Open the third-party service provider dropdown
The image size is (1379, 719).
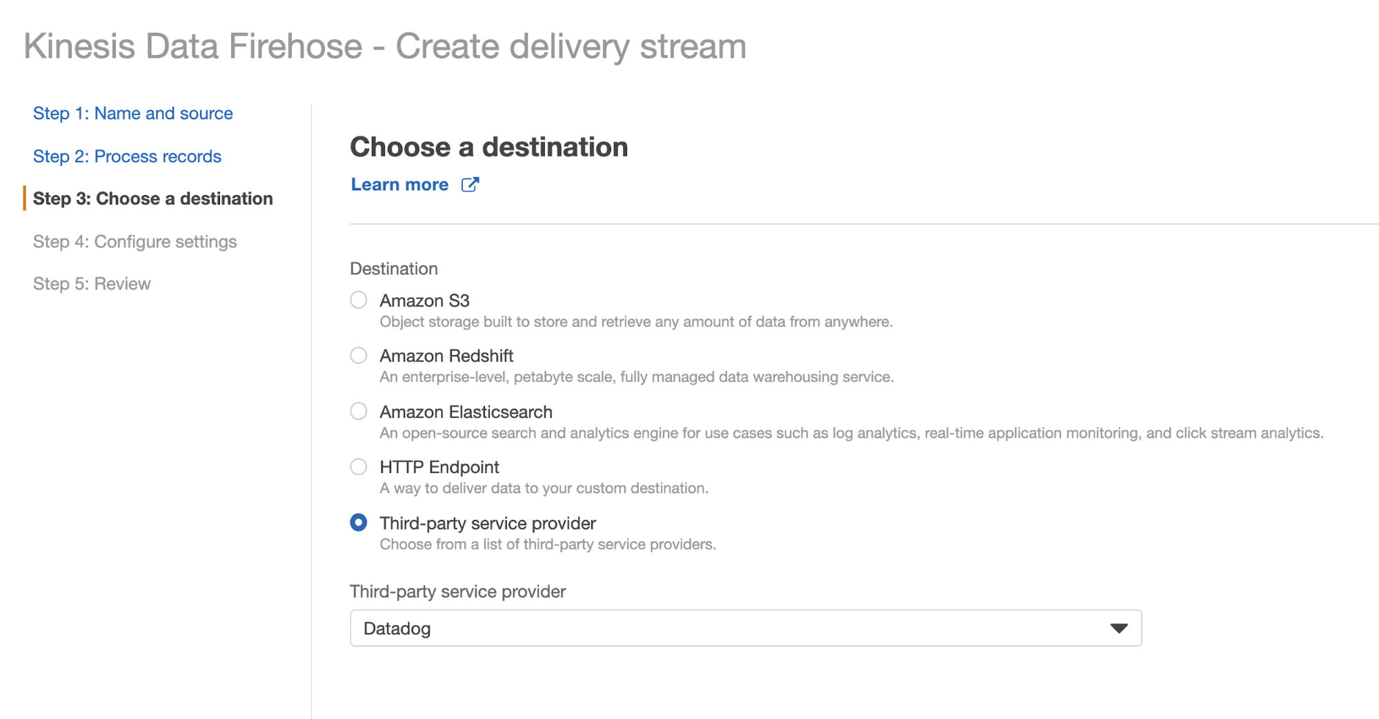(745, 628)
